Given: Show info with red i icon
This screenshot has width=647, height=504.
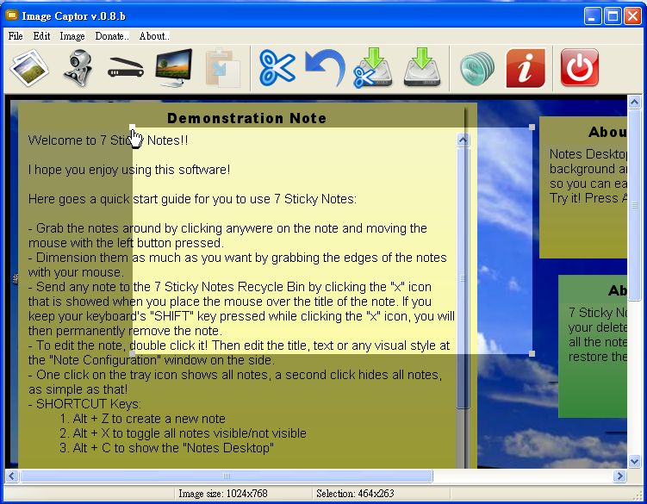Looking at the screenshot, I should coord(526,68).
